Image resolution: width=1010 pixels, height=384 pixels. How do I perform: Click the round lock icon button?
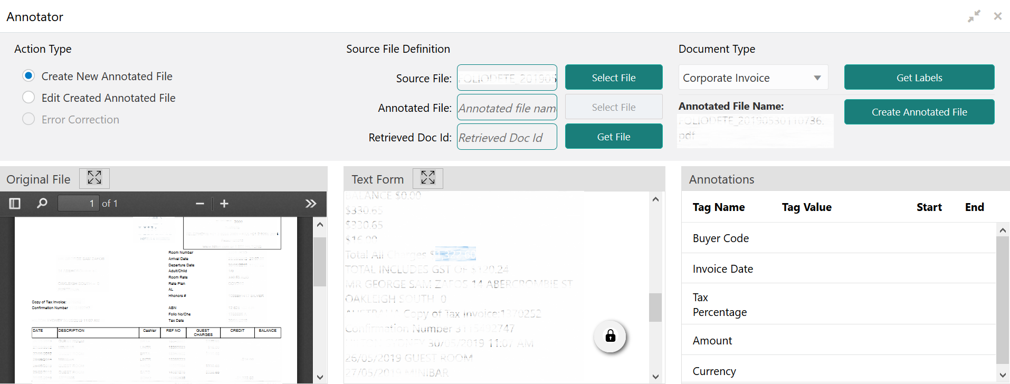pos(610,336)
